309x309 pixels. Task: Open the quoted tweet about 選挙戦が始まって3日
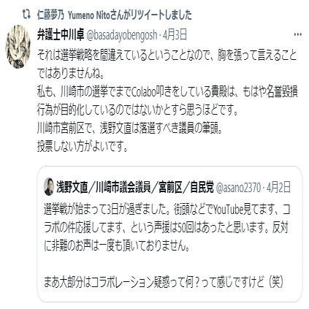pos(169,234)
